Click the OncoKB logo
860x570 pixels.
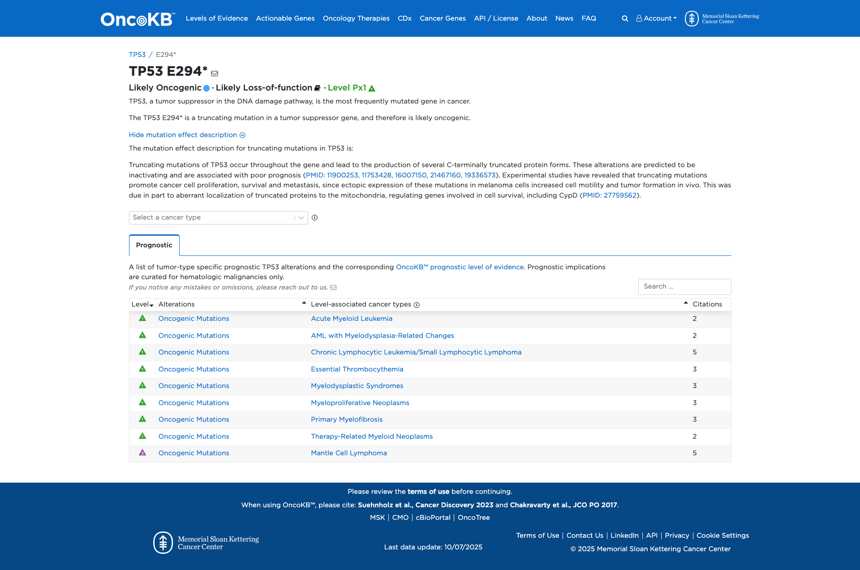tap(136, 18)
